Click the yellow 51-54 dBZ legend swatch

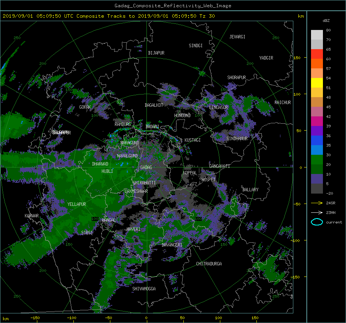pos(317,83)
